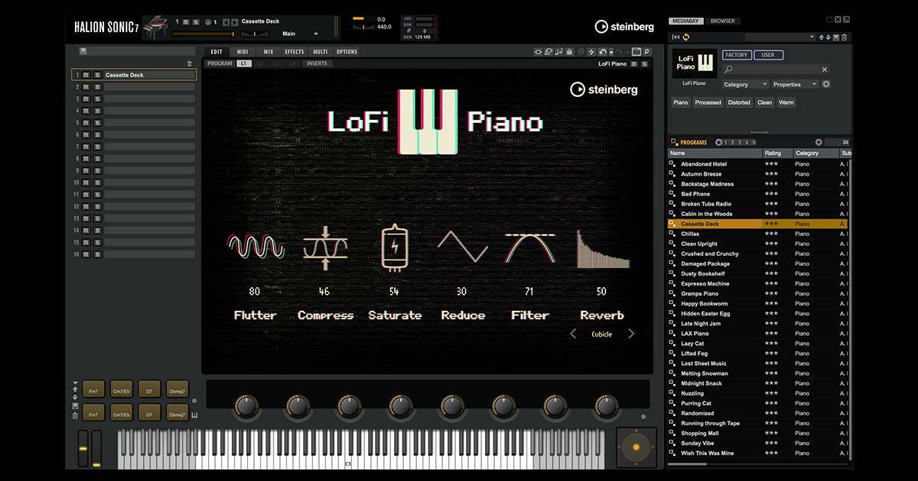Open the Category dropdown

point(745,84)
